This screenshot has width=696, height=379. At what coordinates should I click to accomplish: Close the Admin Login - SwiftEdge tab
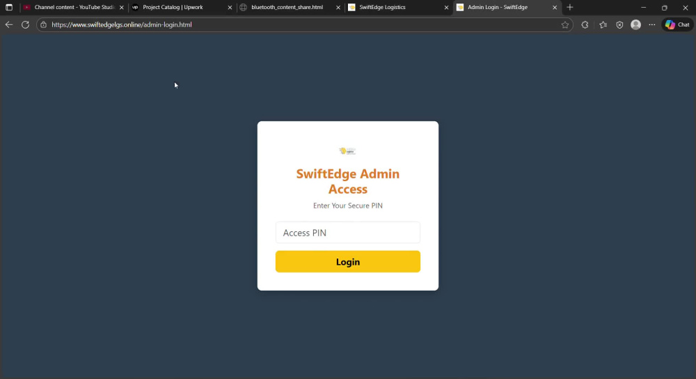pos(555,8)
